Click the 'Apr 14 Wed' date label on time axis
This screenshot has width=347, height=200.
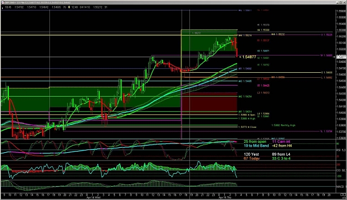[x=93, y=197]
